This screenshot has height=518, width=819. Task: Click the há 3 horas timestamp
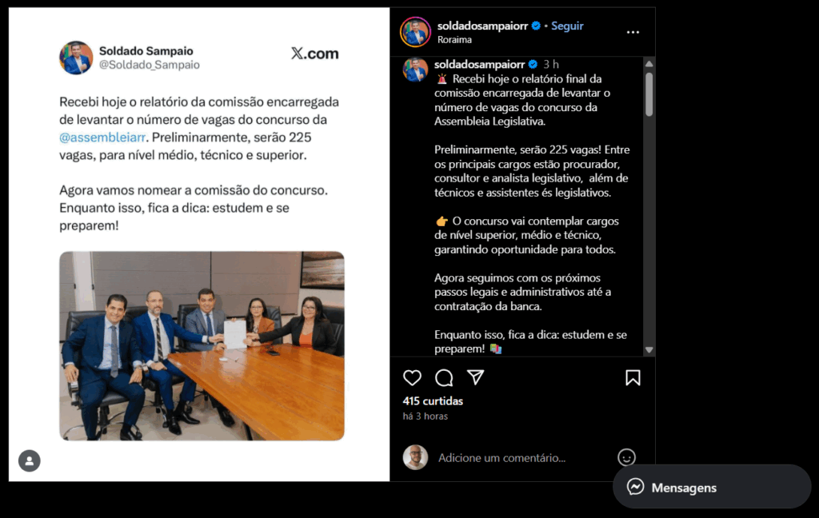click(x=425, y=416)
